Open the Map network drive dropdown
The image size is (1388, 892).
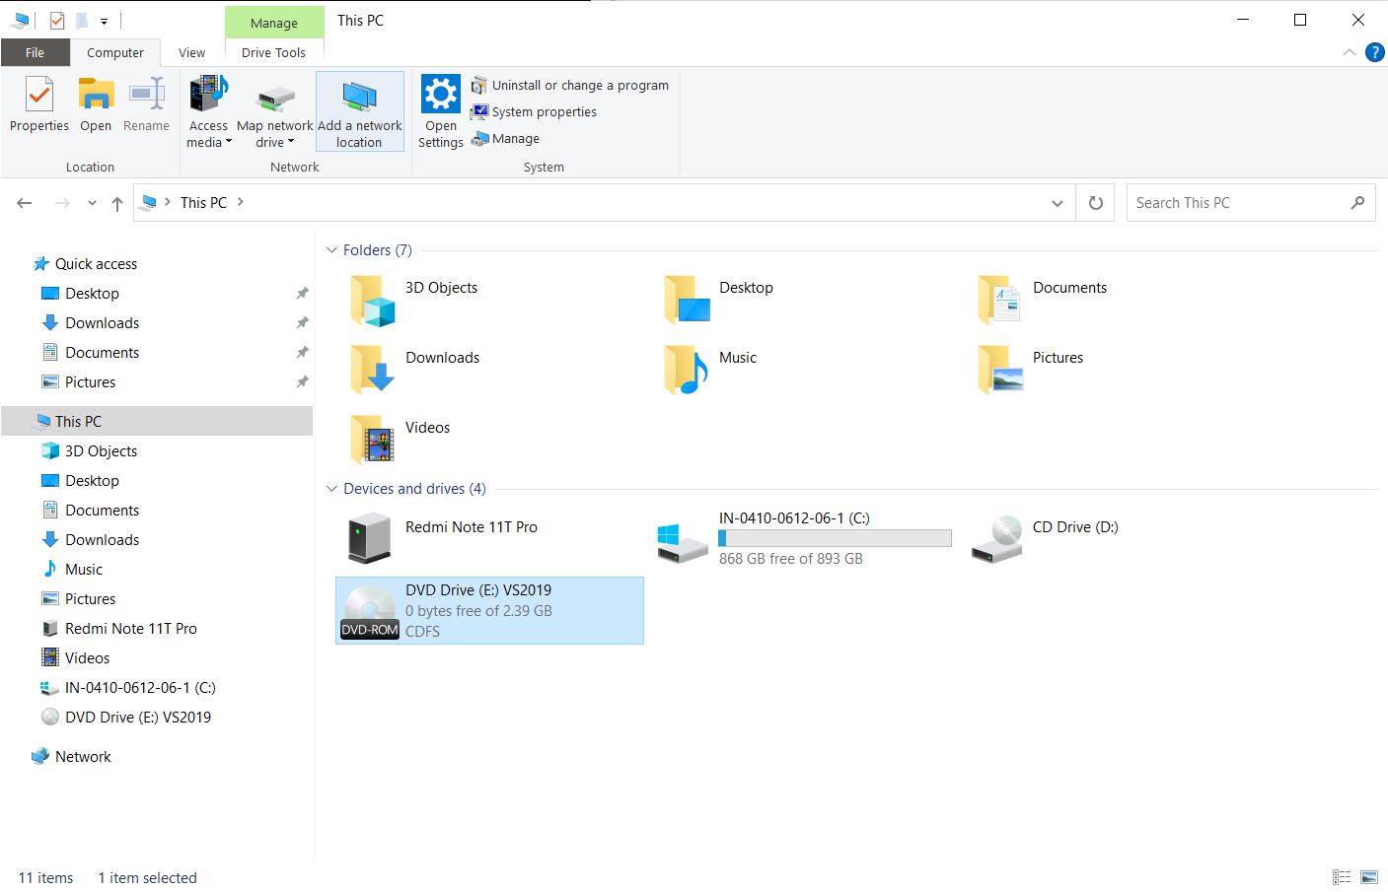275,142
